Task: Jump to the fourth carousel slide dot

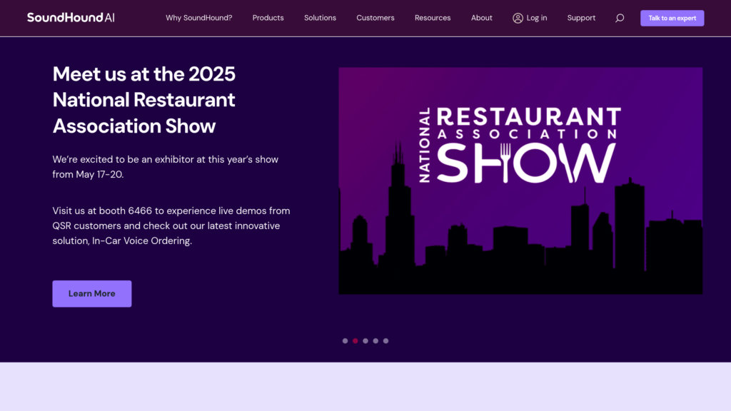Action: pos(375,341)
